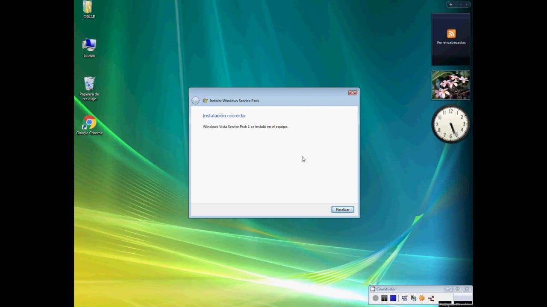Open the OSKAR folder on the desktop
Image resolution: width=547 pixels, height=307 pixels.
(x=89, y=10)
